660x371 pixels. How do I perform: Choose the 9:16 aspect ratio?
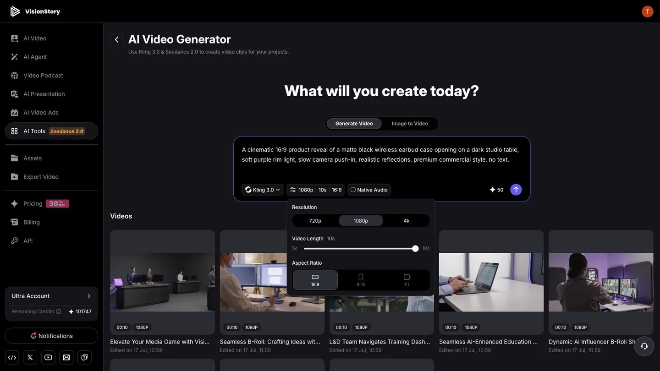coord(361,280)
